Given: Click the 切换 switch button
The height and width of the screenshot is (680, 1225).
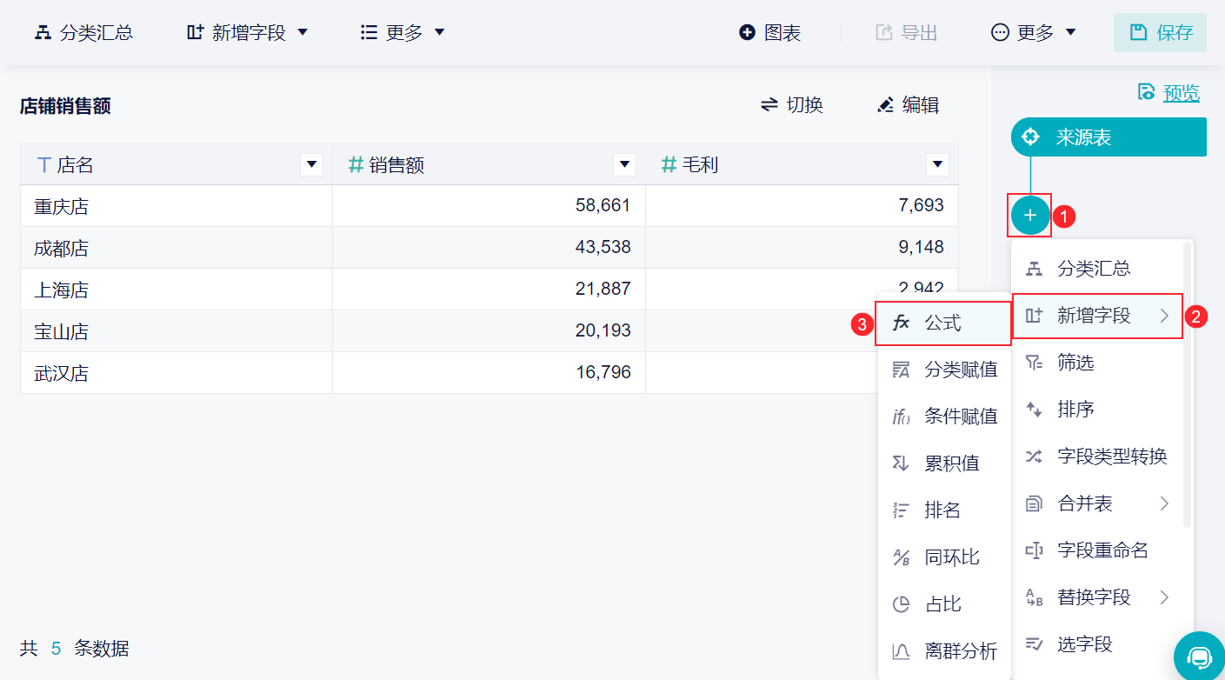Looking at the screenshot, I should pos(791,106).
